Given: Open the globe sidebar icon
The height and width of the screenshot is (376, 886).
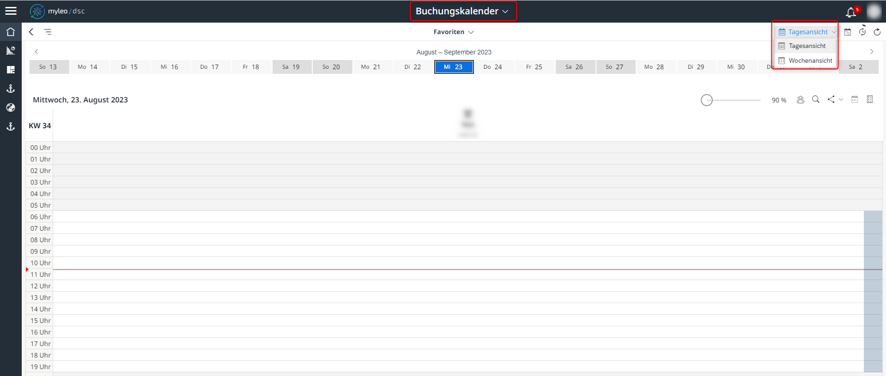Looking at the screenshot, I should pos(11,107).
